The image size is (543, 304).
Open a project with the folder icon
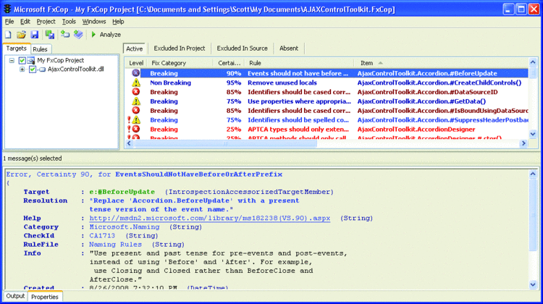[x=21, y=35]
